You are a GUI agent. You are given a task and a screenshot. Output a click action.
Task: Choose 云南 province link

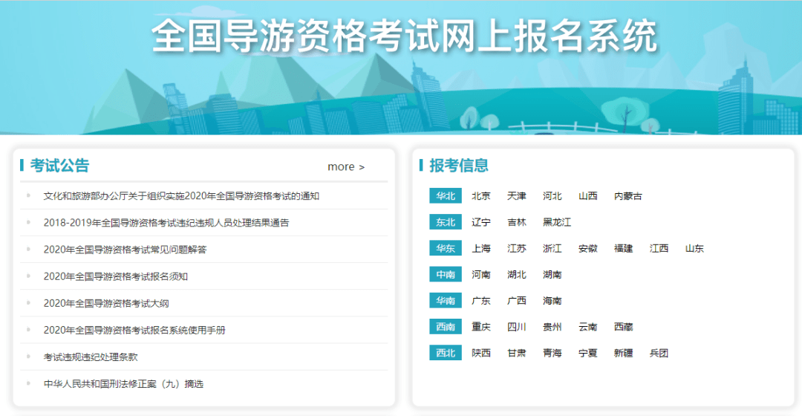coord(587,326)
